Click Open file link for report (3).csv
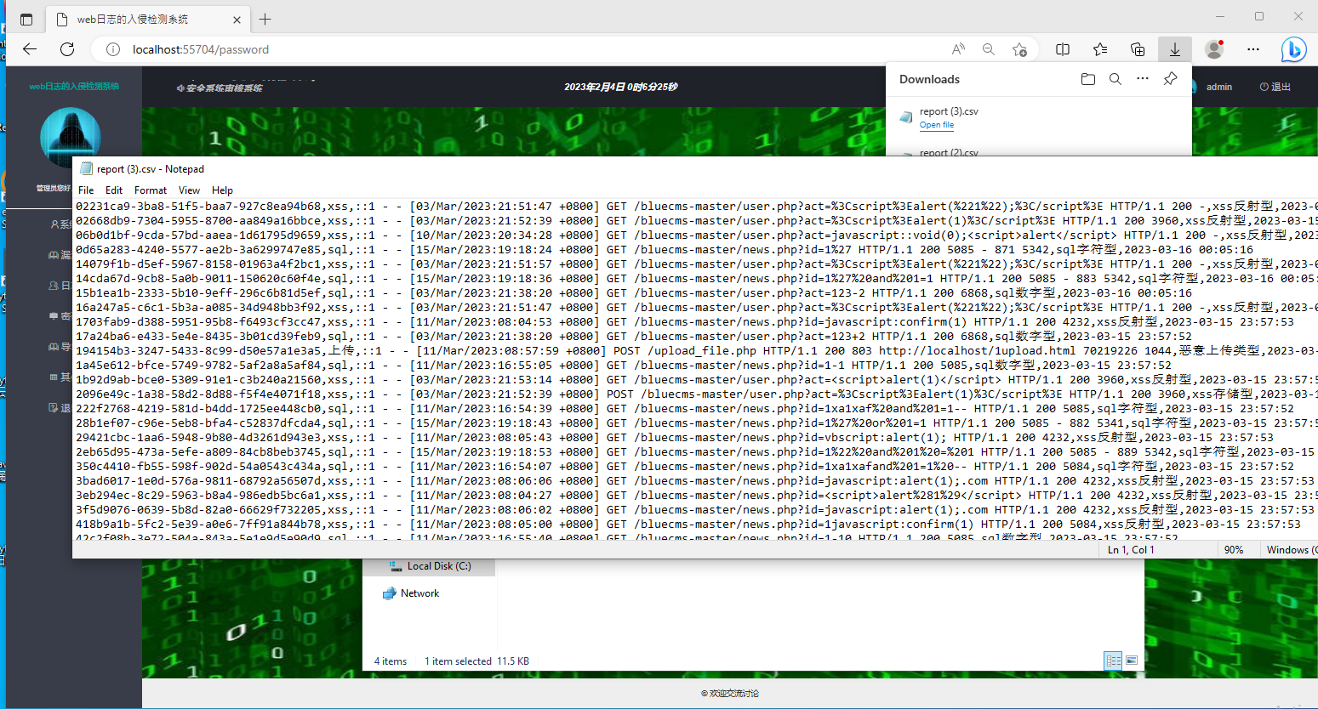This screenshot has height=709, width=1318. coord(937,125)
